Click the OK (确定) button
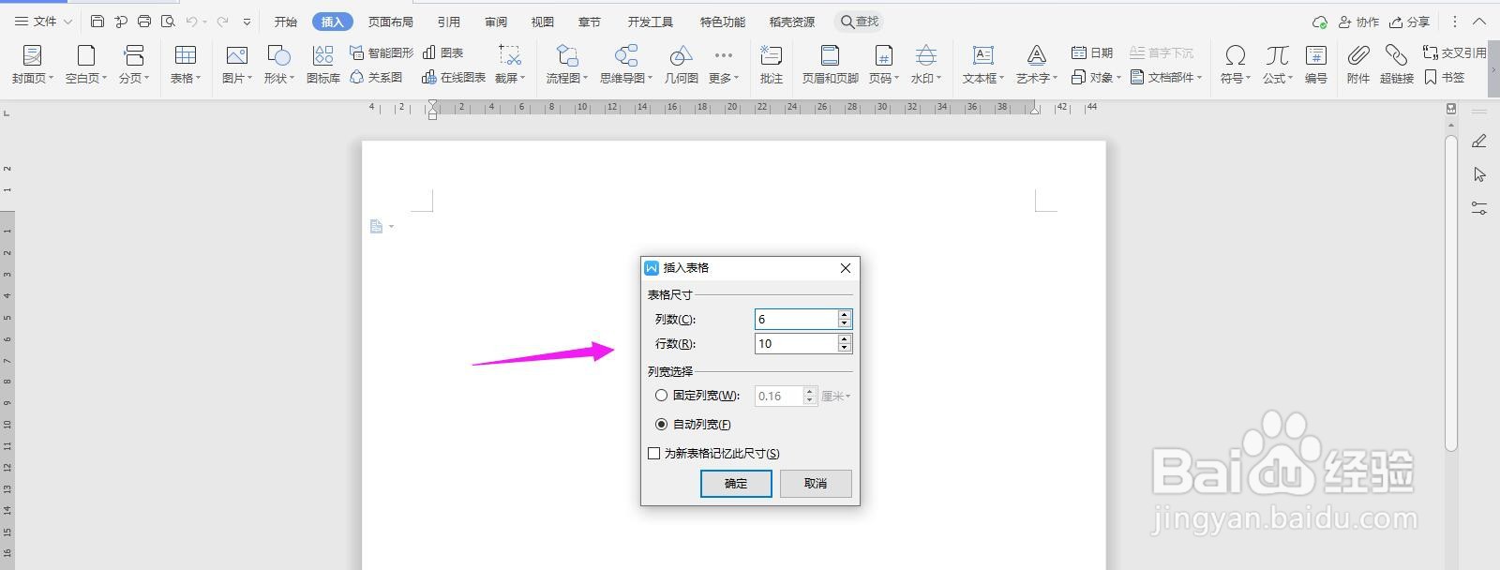The width and height of the screenshot is (1500, 570). (x=736, y=484)
